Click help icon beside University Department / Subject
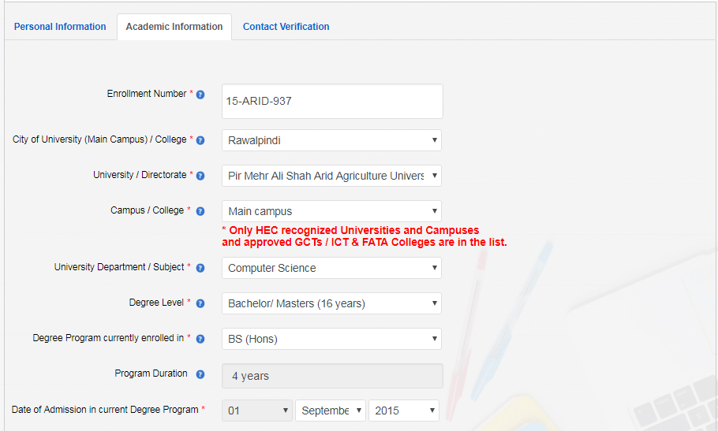Screen dimensions: 718x431 coord(200,268)
